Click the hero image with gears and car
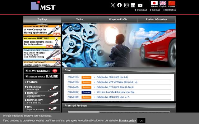Image resolution: width=199 pixels, height=124 pixels. coord(119,45)
